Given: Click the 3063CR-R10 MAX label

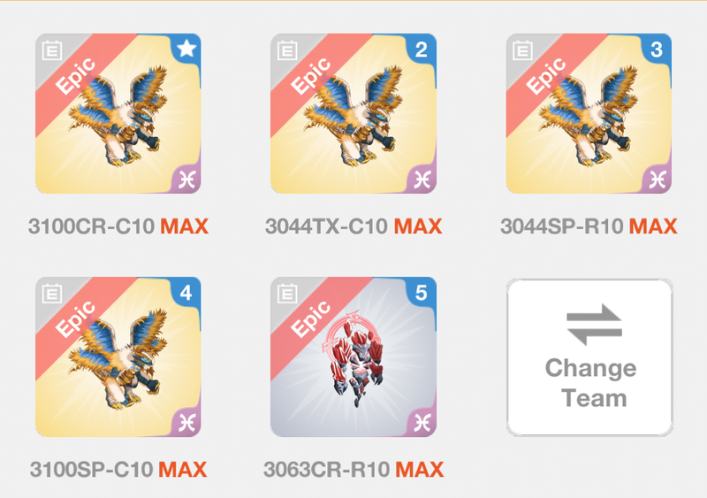Looking at the screenshot, I should pos(353,470).
